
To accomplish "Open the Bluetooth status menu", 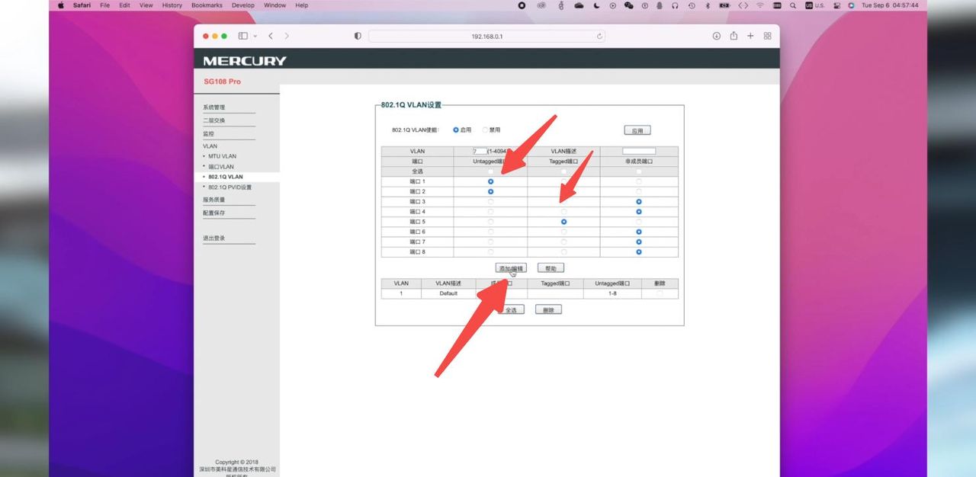I will pyautogui.click(x=707, y=5).
